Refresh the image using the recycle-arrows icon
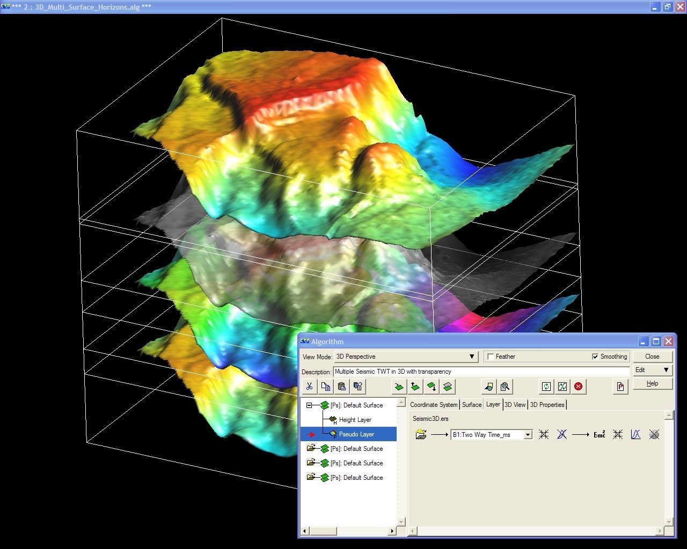The height and width of the screenshot is (549, 687). [546, 386]
